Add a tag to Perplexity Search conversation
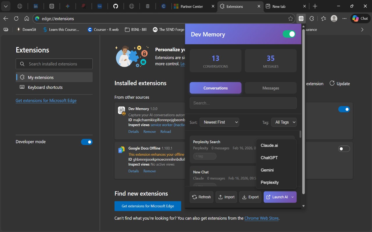The width and height of the screenshot is (372, 232). coord(205,156)
